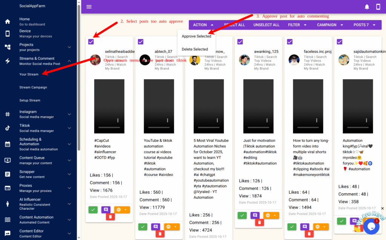
Task: Toggle checkbox on awanking_125 post card
Action: pyautogui.click(x=240, y=42)
